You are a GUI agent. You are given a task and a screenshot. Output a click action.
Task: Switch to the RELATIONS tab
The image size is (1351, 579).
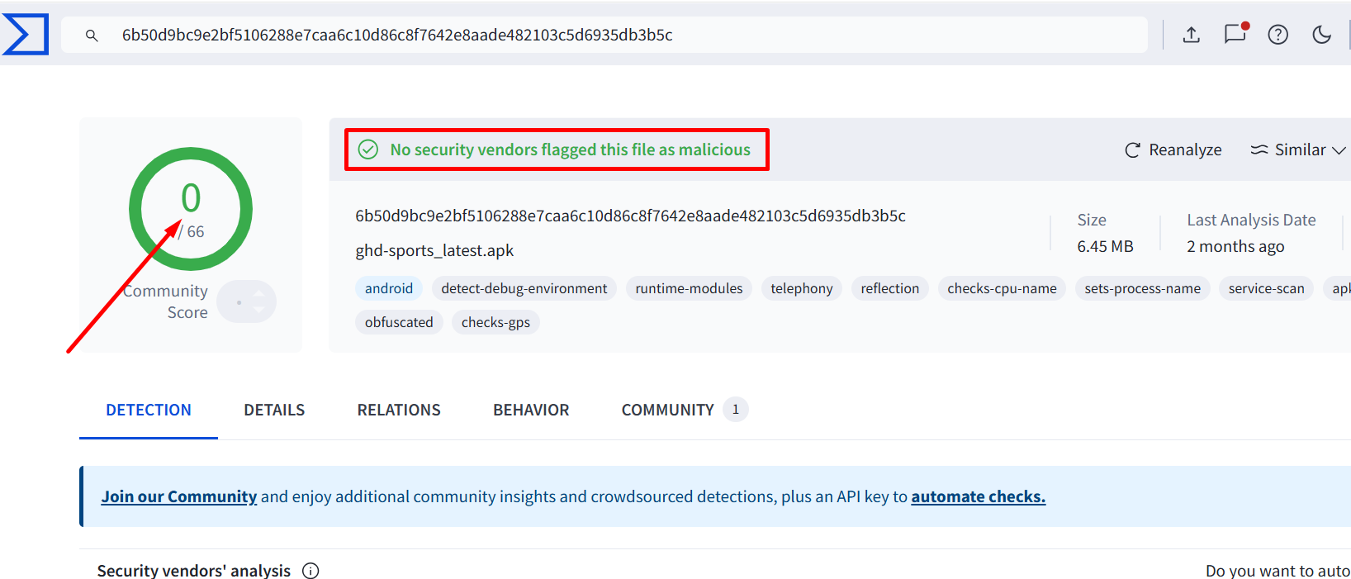pyautogui.click(x=399, y=410)
